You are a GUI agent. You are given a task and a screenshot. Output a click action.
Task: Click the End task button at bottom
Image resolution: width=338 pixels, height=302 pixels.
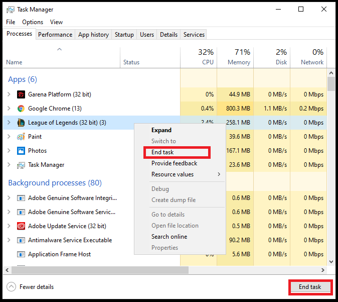pyautogui.click(x=310, y=287)
